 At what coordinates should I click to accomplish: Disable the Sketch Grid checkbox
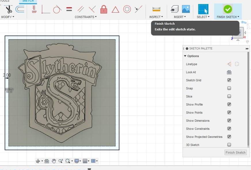tap(229, 80)
